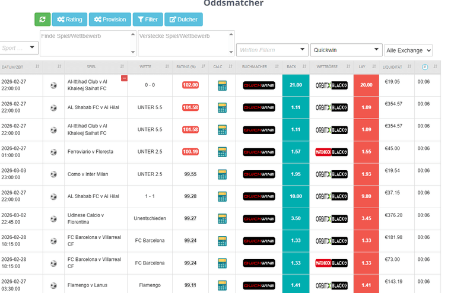This screenshot has width=451, height=293.
Task: Sort the table by Liquidität column
Action: click(x=396, y=67)
